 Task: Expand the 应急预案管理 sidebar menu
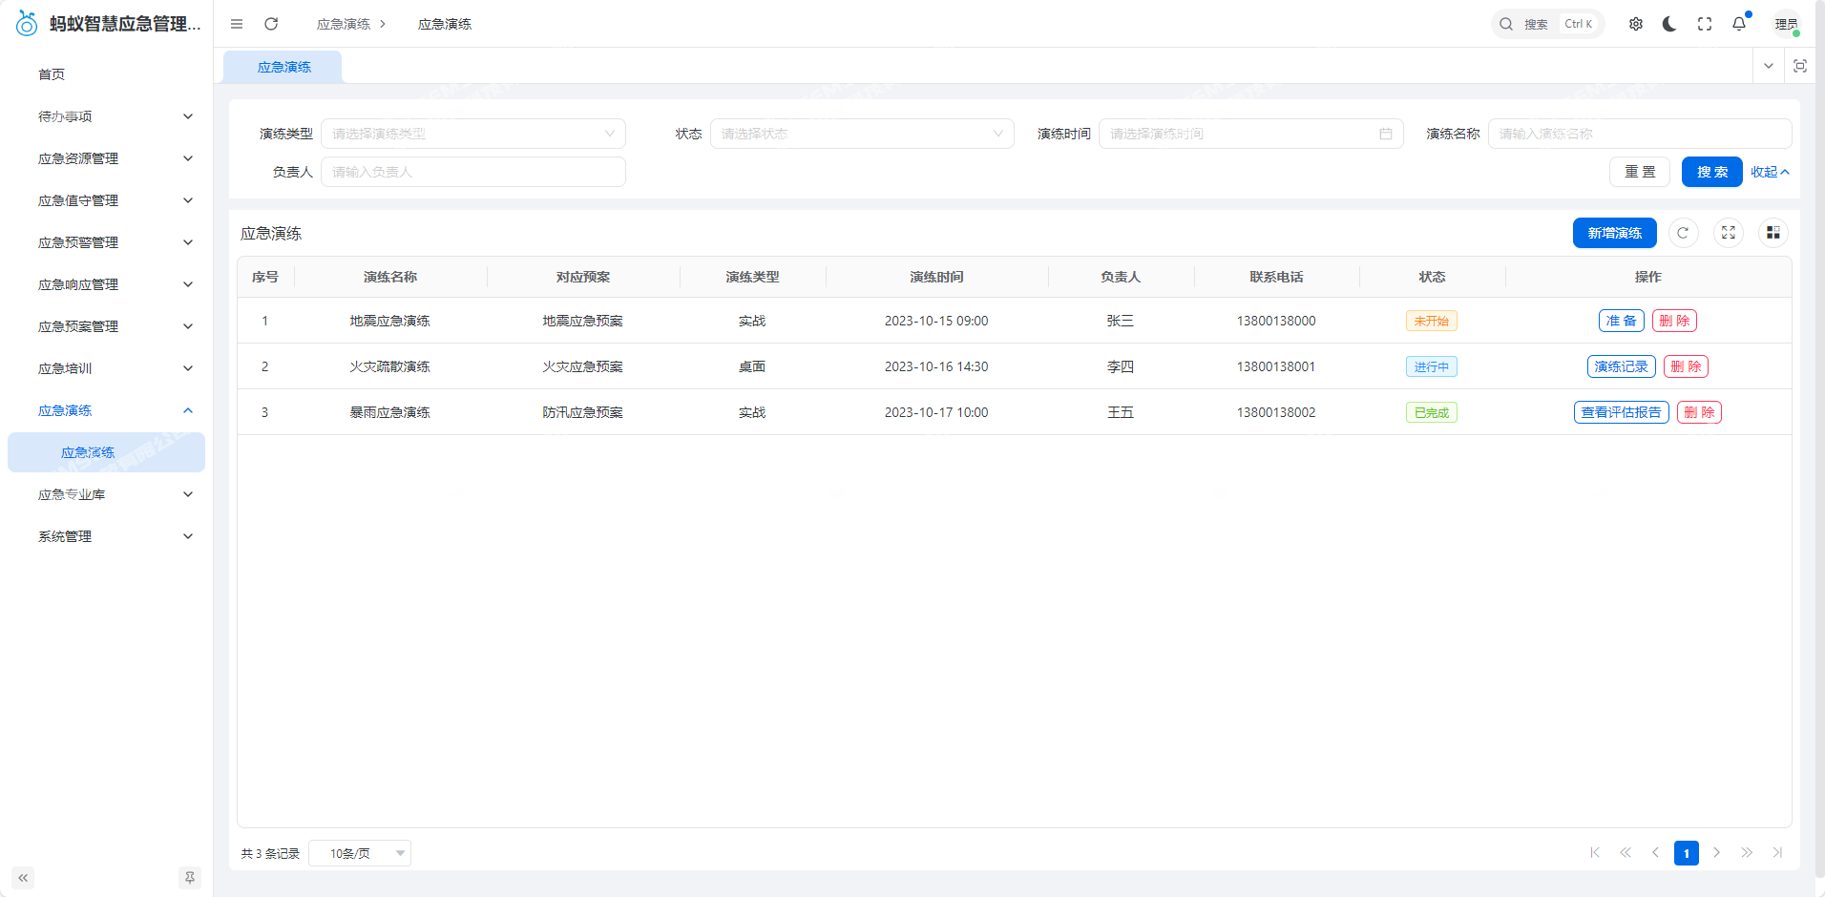pos(115,326)
